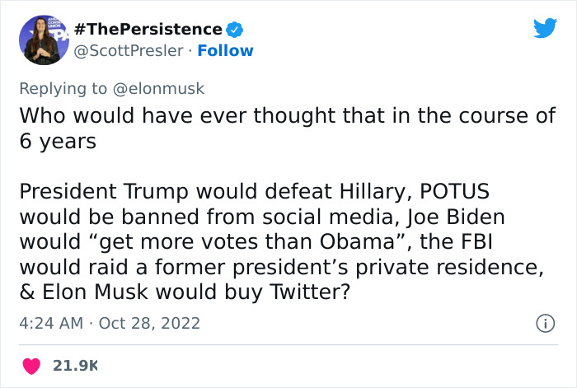Open the 4:24 AM timestamp link

(50, 324)
